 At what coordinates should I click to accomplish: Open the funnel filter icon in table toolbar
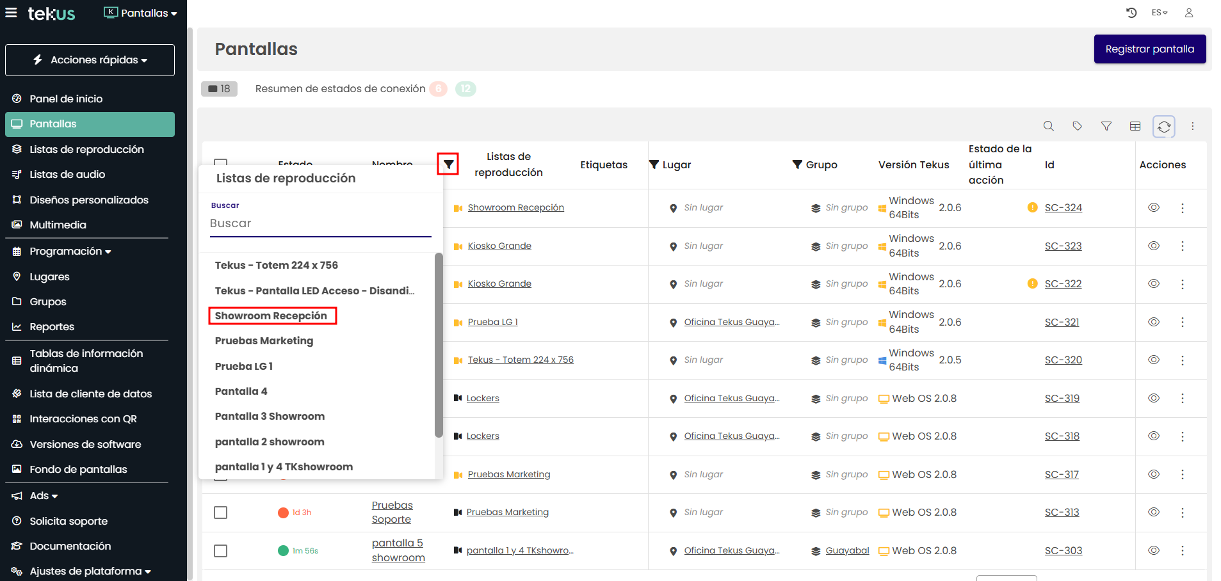point(1106,126)
